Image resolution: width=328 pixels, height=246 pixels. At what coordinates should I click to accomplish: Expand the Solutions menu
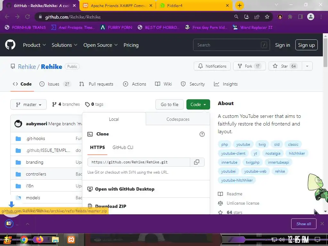tap(64, 45)
